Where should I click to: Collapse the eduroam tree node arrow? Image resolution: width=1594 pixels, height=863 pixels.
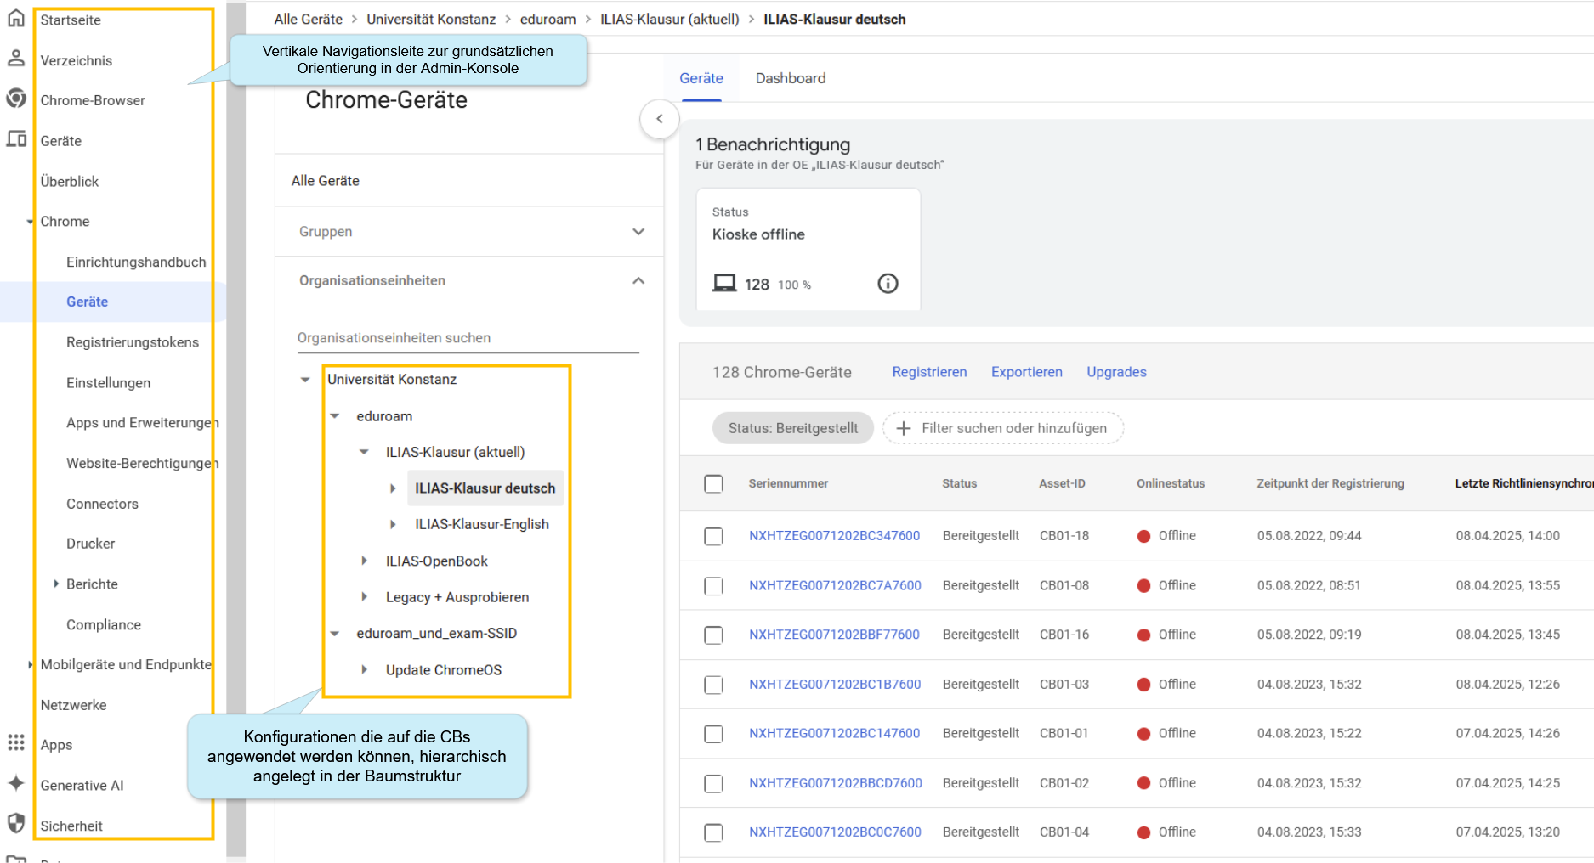pos(335,416)
